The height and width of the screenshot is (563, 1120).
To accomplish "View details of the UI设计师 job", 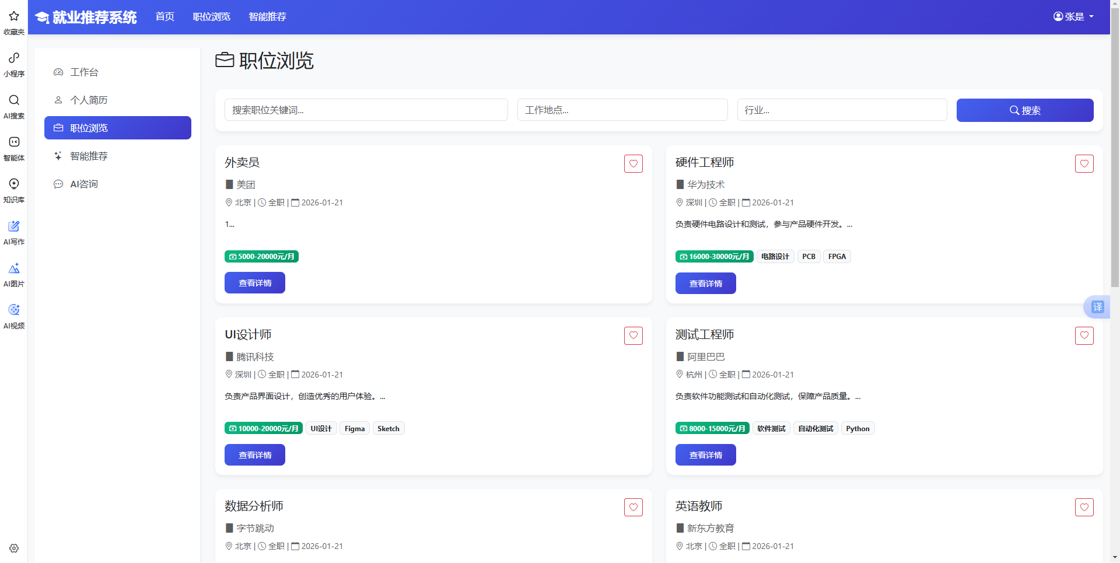I will tap(255, 455).
